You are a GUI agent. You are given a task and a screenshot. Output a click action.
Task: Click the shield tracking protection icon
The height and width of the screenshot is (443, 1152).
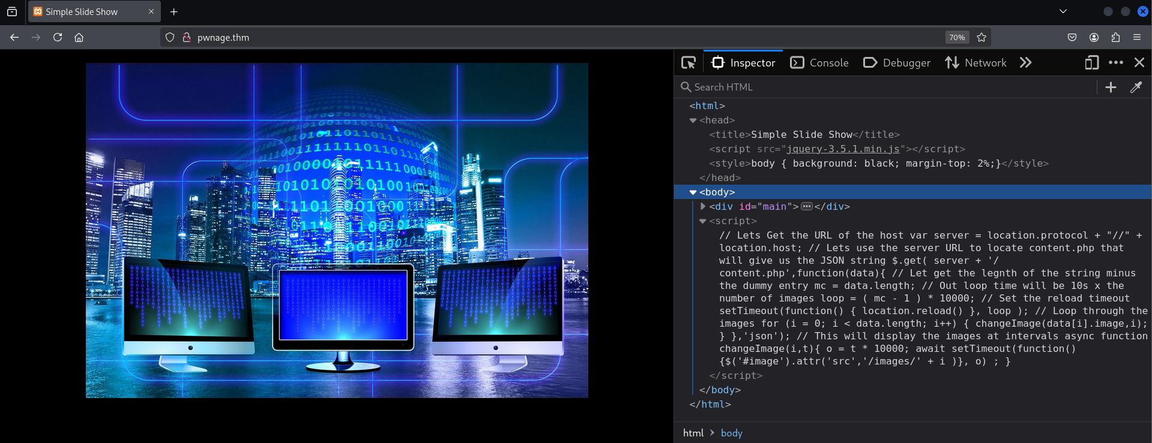tap(170, 37)
